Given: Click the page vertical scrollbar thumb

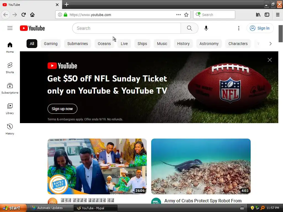Looking at the screenshot, I should pos(281,34).
